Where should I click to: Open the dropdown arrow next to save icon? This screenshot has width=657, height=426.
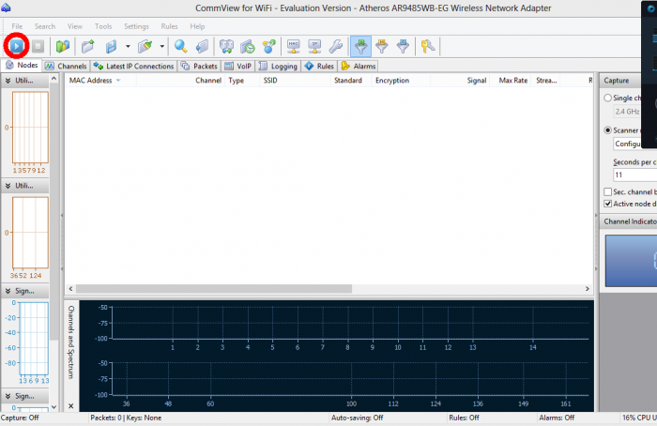(127, 45)
